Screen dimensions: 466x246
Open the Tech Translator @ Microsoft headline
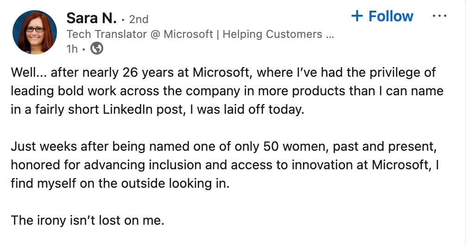point(200,34)
